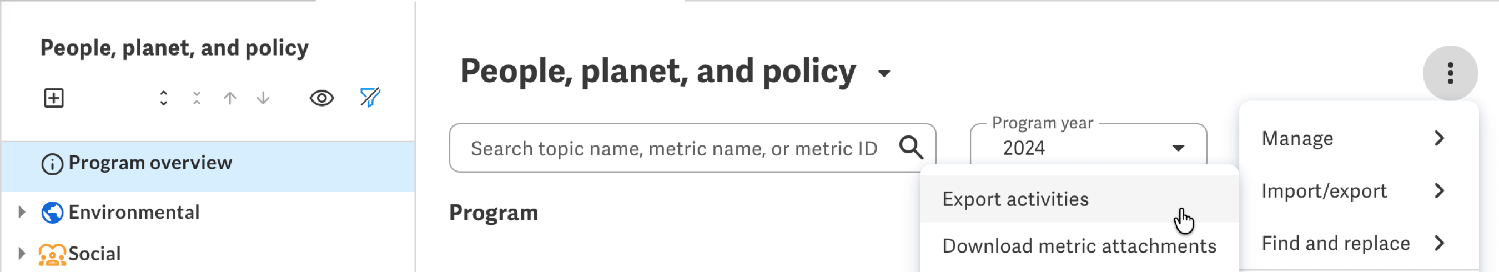Open the three-dot options menu

coord(1450,73)
